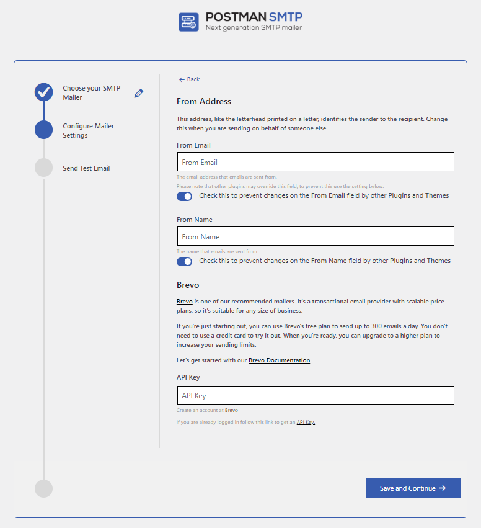The image size is (481, 528).
Task: Click the Postman SMTP logo icon
Action: [x=188, y=22]
